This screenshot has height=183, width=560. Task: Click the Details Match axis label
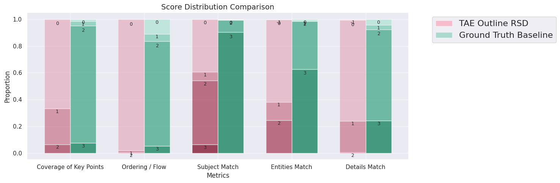coord(365,167)
